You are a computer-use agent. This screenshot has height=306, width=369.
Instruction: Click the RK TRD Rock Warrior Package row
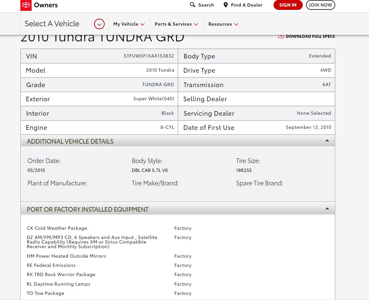(61, 274)
